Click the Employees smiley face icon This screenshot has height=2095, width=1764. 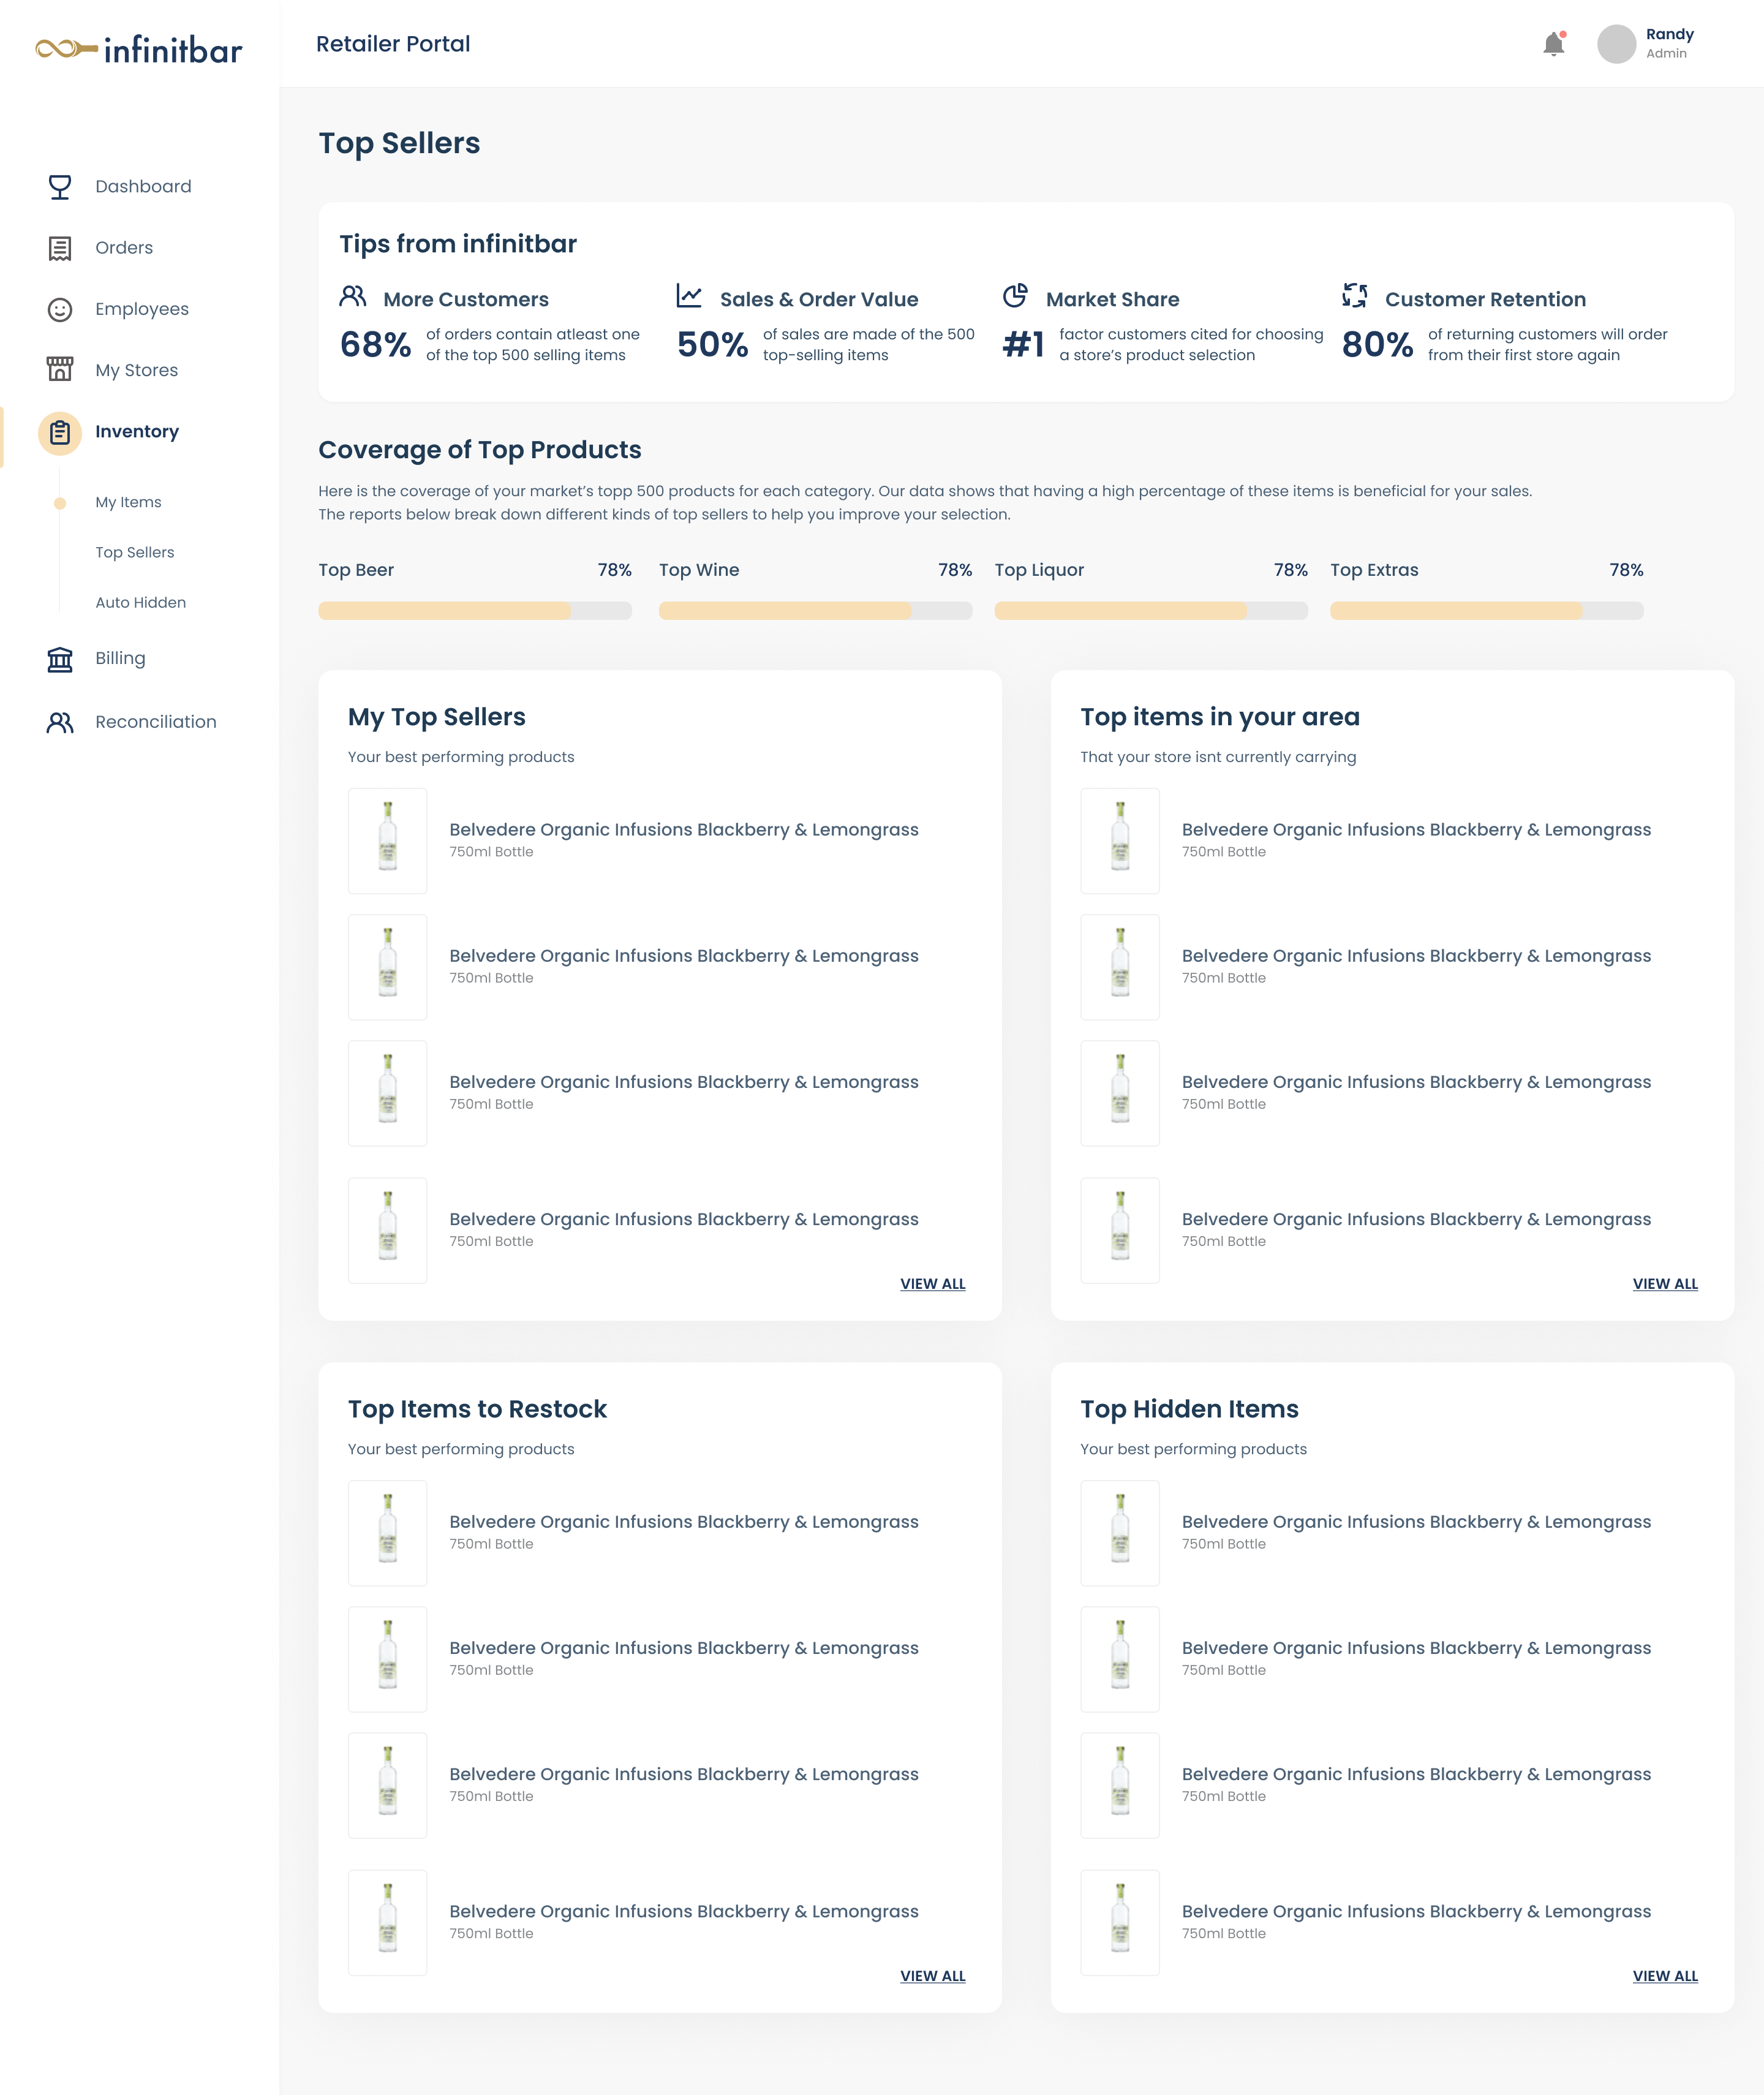pyautogui.click(x=60, y=310)
